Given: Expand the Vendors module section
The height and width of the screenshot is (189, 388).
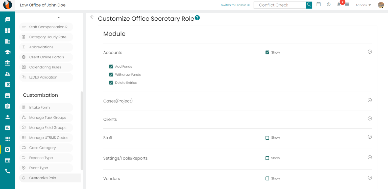Looking at the screenshot, I should tap(370, 178).
